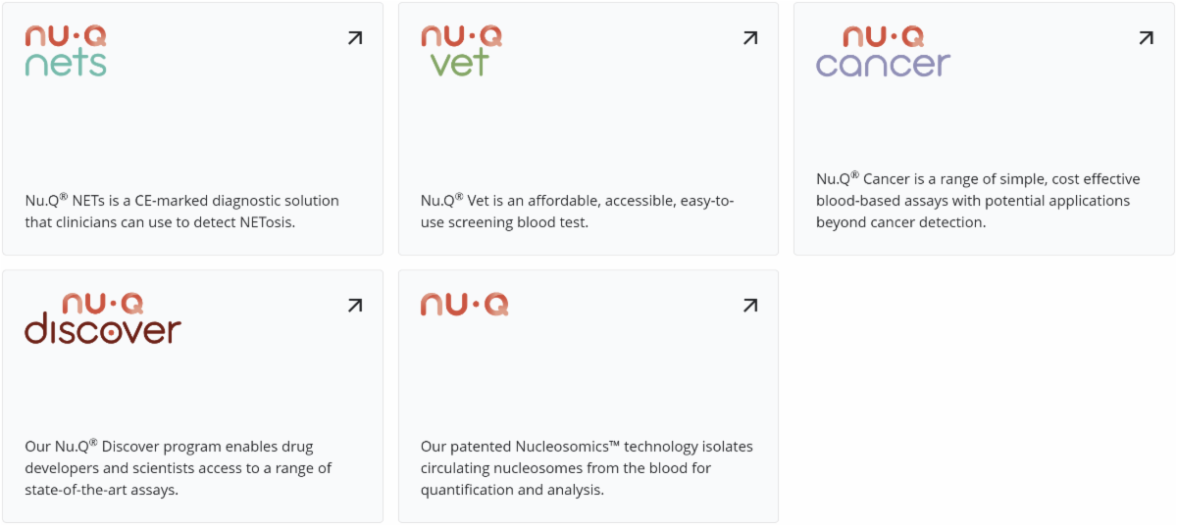
Task: Click the Nucleosomics technology description text
Action: (587, 467)
